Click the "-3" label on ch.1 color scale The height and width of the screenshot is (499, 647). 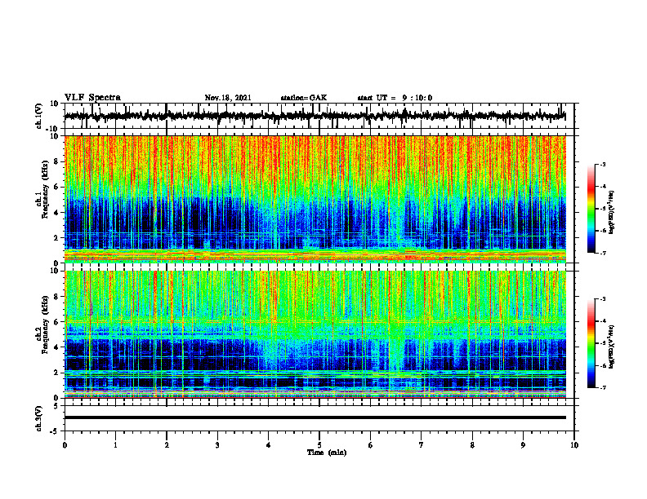(x=603, y=165)
